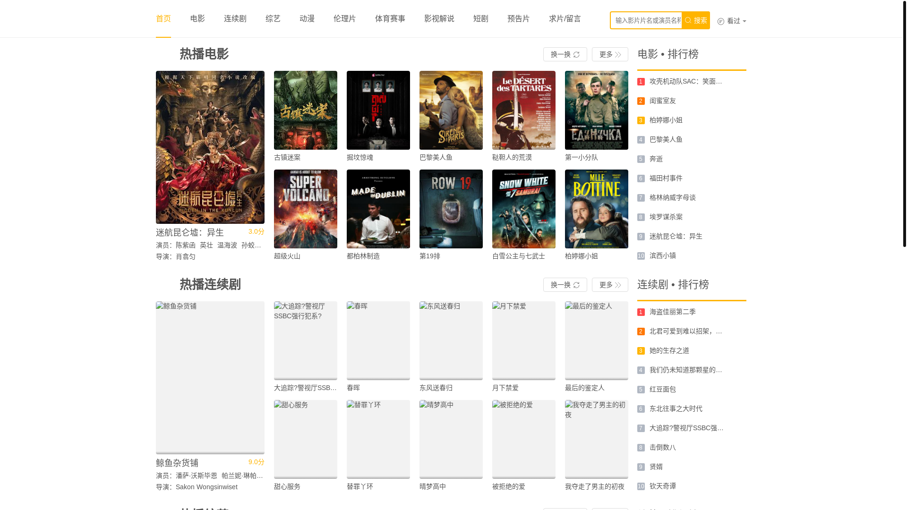The image size is (907, 510).
Task: Open the 最后的鉴定人 series thumbnail
Action: [597, 340]
